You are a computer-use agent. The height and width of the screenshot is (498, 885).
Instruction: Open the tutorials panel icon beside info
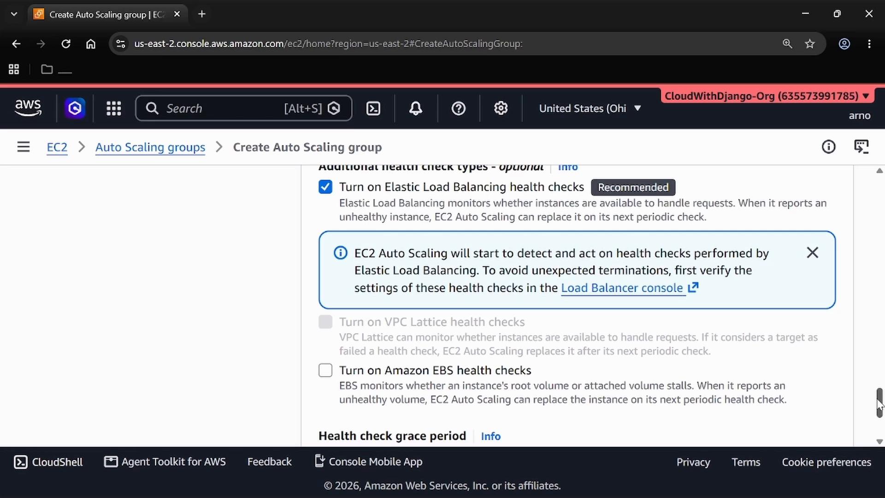coord(861,147)
